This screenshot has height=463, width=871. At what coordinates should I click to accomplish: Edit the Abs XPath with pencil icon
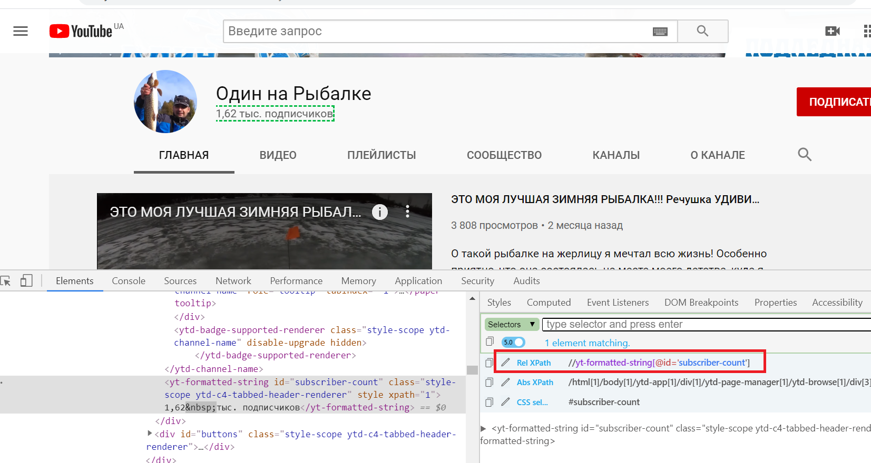(506, 382)
